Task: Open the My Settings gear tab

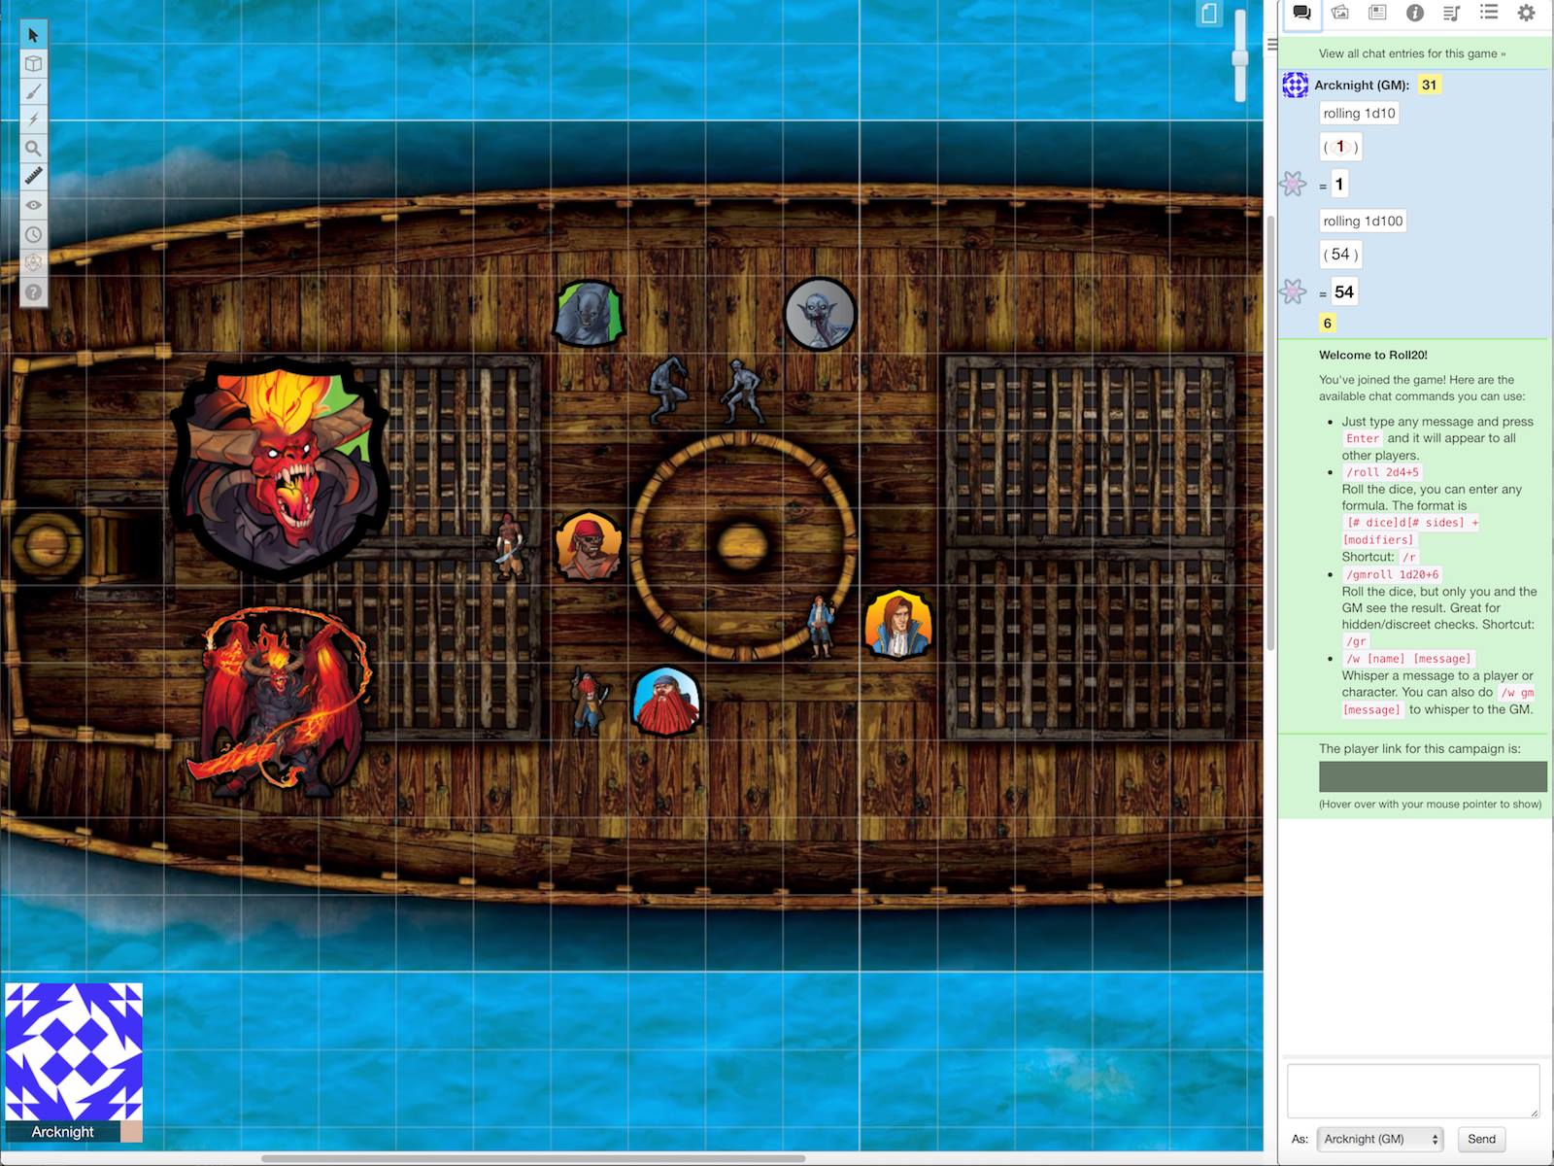Action: point(1526,13)
